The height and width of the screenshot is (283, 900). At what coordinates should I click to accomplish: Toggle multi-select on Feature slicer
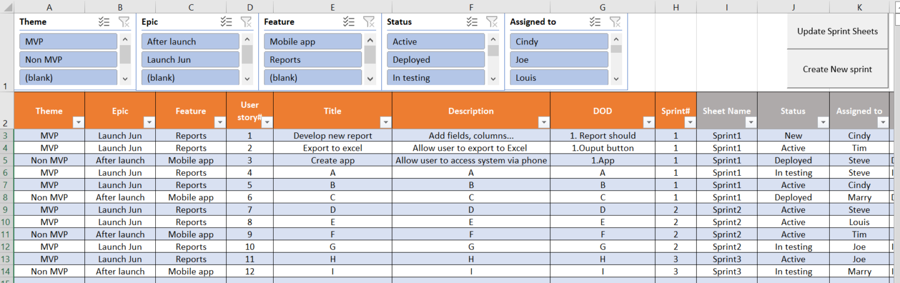coord(349,22)
